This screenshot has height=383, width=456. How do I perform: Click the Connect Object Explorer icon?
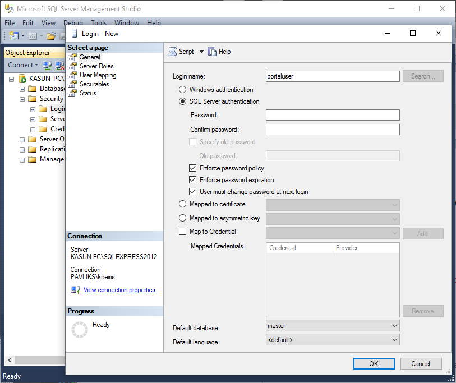47,65
